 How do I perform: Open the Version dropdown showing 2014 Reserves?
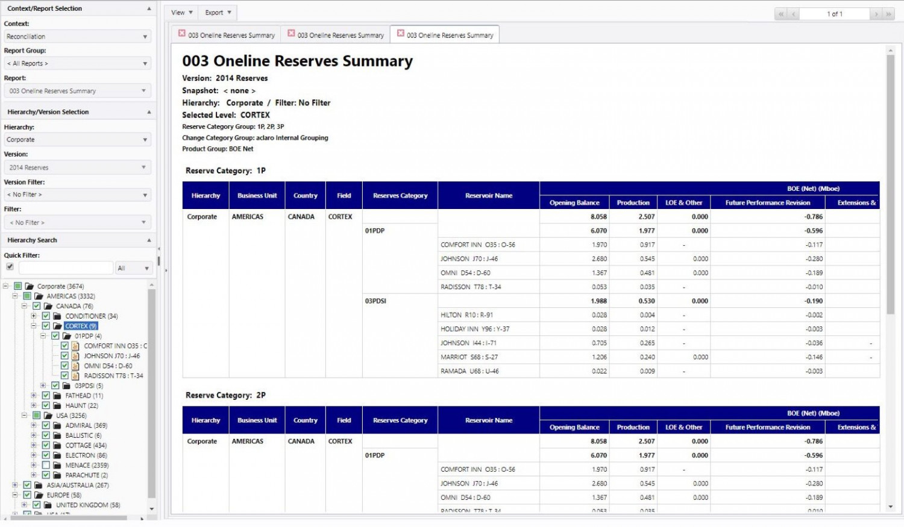pyautogui.click(x=77, y=167)
